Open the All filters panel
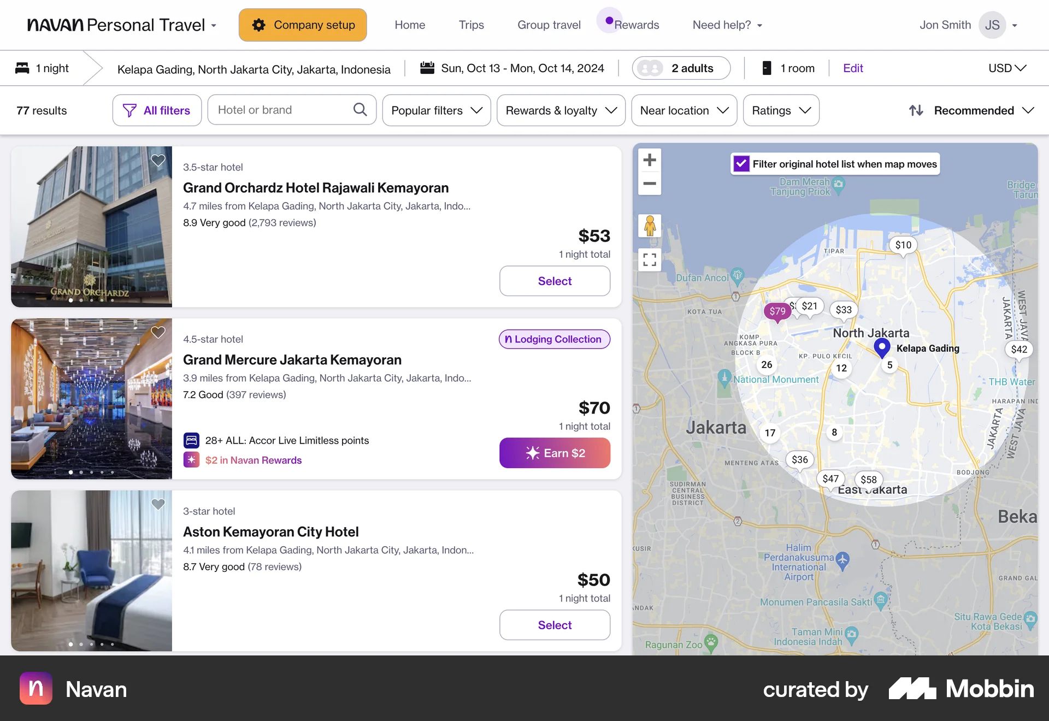This screenshot has height=721, width=1049. pos(157,110)
